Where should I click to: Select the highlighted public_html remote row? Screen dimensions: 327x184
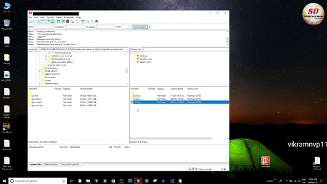pyautogui.click(x=179, y=102)
